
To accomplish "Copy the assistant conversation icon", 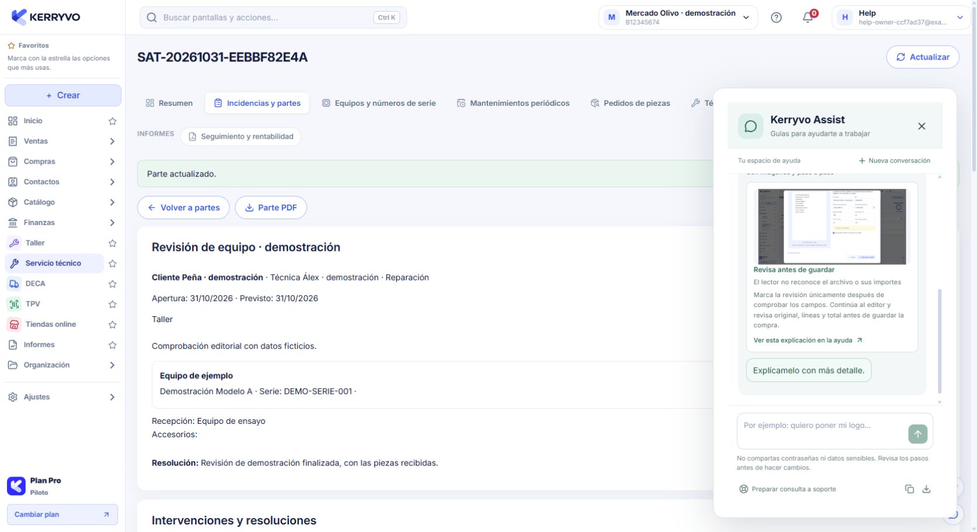I will tap(909, 489).
